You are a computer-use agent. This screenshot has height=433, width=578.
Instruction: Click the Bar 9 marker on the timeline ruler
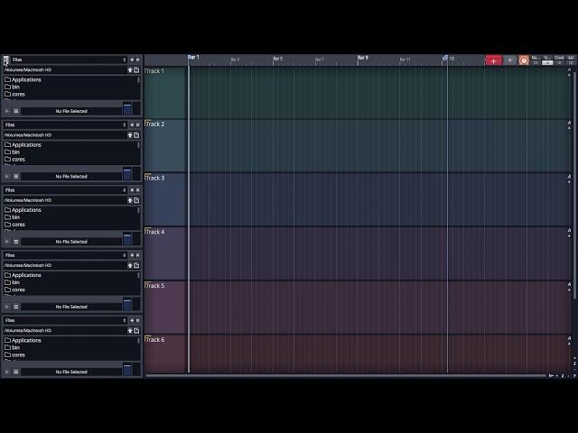coord(363,58)
